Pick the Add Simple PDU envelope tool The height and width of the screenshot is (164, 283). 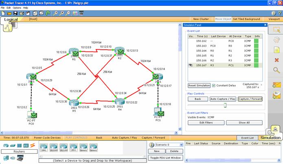tap(276, 85)
